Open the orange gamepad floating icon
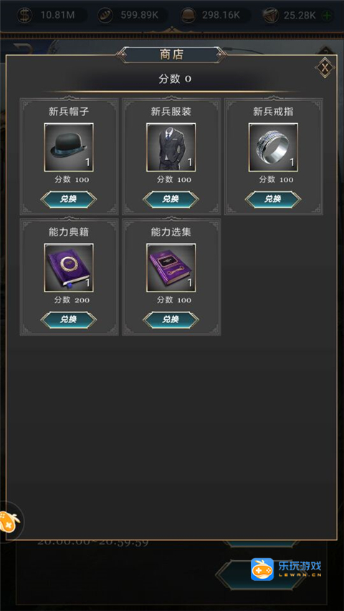Screen dimensions: 344x611 point(9,521)
